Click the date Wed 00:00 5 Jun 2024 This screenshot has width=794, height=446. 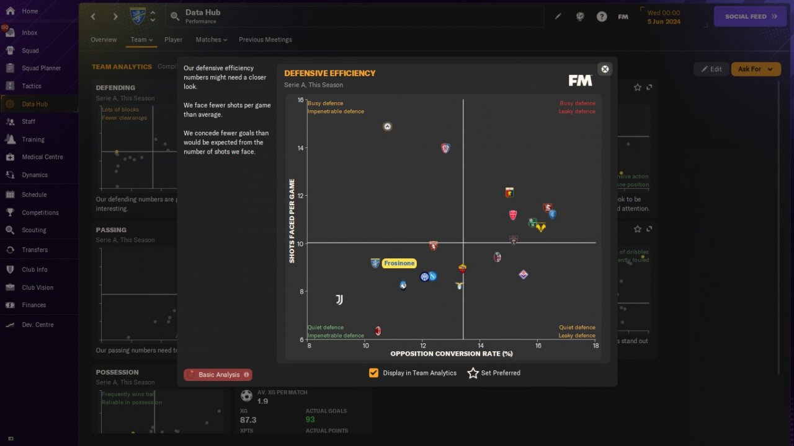coord(664,17)
